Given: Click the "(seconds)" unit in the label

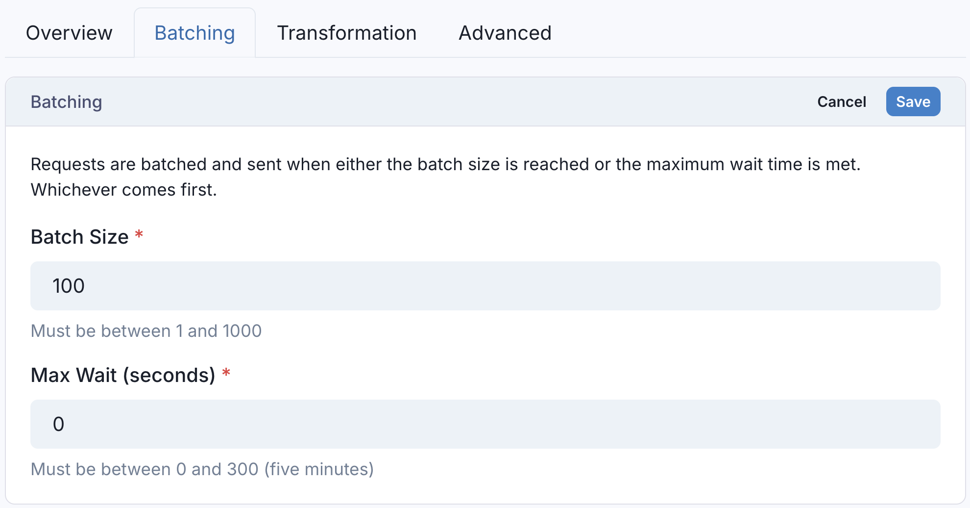Looking at the screenshot, I should click(169, 375).
